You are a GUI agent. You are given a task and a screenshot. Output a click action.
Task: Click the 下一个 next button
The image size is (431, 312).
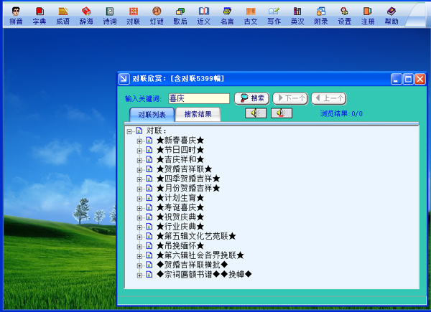tap(290, 98)
